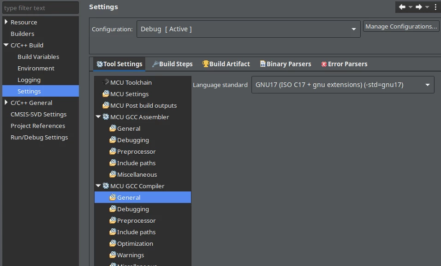441x266 pixels.
Task: Click the Manage Configurations button
Action: [x=401, y=26]
